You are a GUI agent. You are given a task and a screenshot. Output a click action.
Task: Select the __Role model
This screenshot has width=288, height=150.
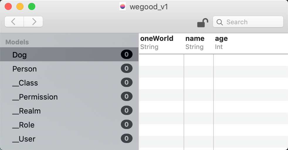[23, 125]
